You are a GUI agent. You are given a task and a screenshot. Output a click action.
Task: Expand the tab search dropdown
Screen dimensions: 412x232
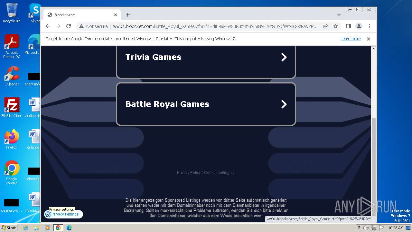(x=339, y=15)
